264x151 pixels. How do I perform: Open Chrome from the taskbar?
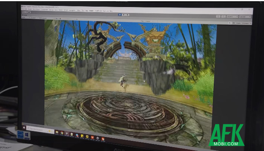tap(62, 133)
